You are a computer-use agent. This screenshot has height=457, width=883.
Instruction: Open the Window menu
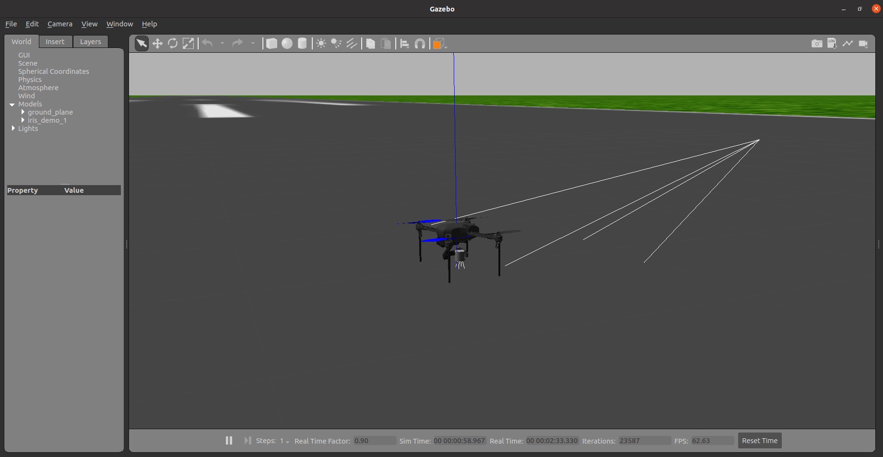[119, 24]
